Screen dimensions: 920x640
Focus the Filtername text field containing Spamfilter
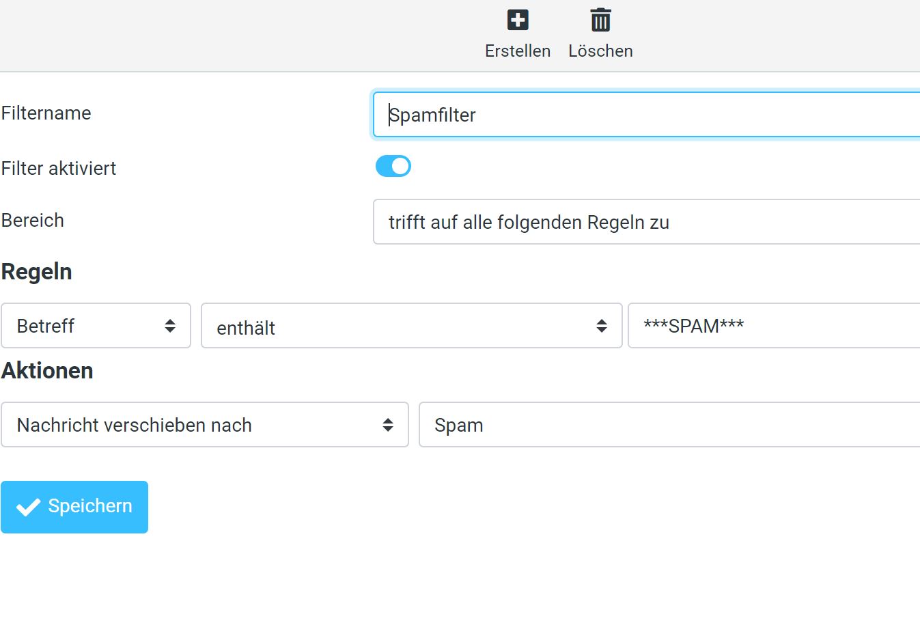coord(645,115)
